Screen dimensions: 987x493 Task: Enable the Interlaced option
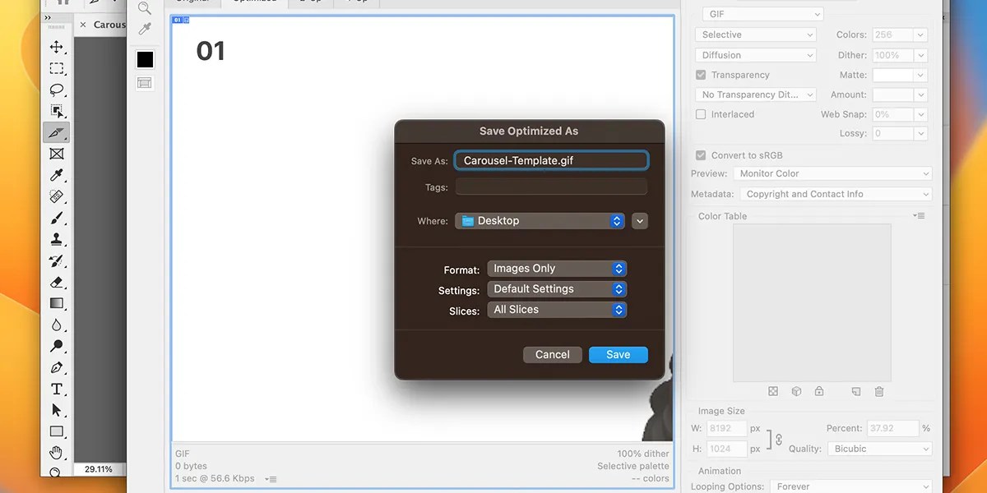coord(701,114)
